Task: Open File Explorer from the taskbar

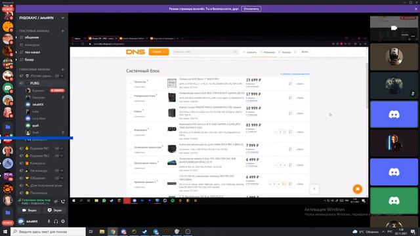Action: (x=102, y=231)
